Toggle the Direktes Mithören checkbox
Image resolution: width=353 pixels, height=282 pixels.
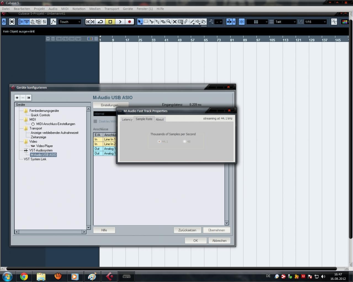pyautogui.click(x=95, y=121)
